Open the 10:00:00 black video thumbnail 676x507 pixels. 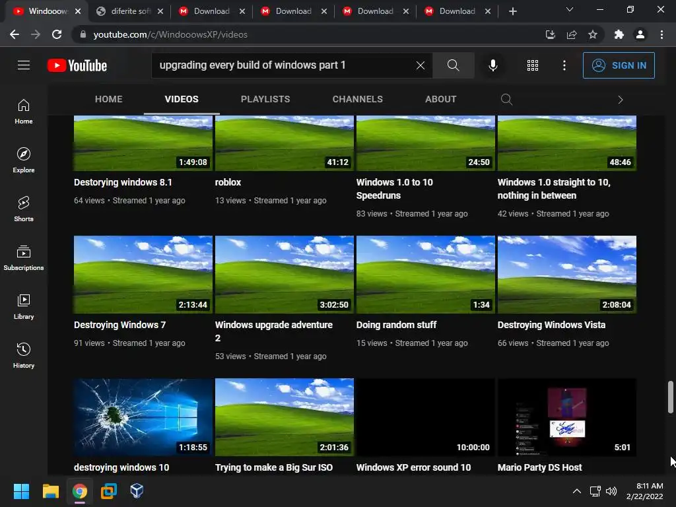(426, 417)
